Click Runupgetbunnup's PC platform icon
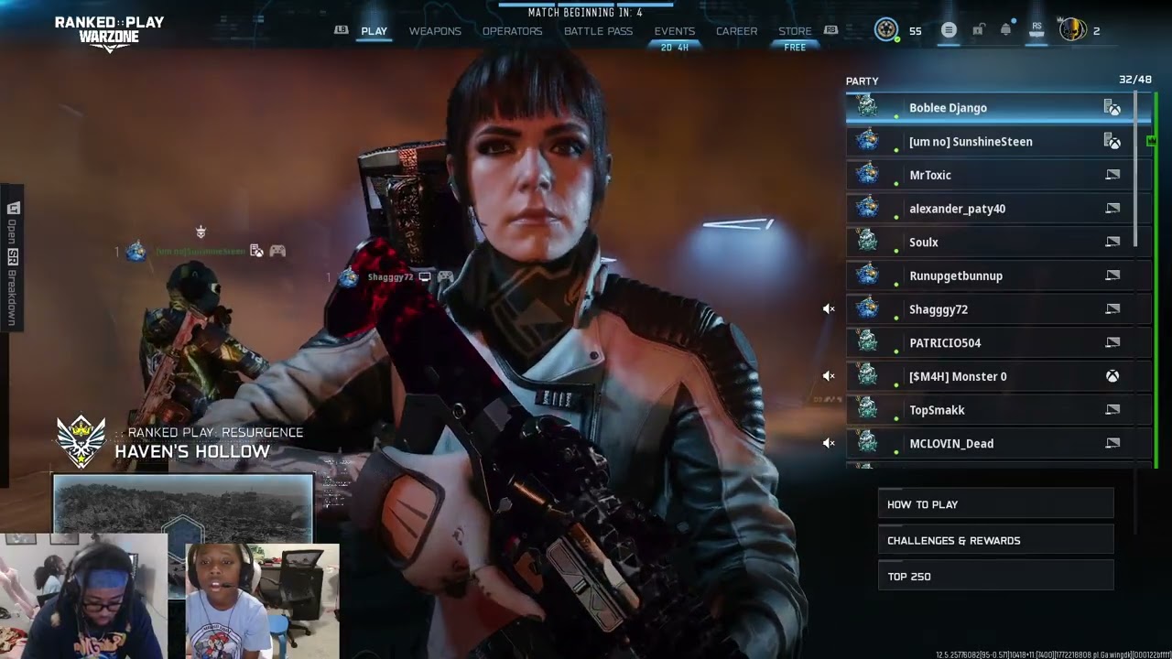Image resolution: width=1172 pixels, height=659 pixels. pos(1112,275)
